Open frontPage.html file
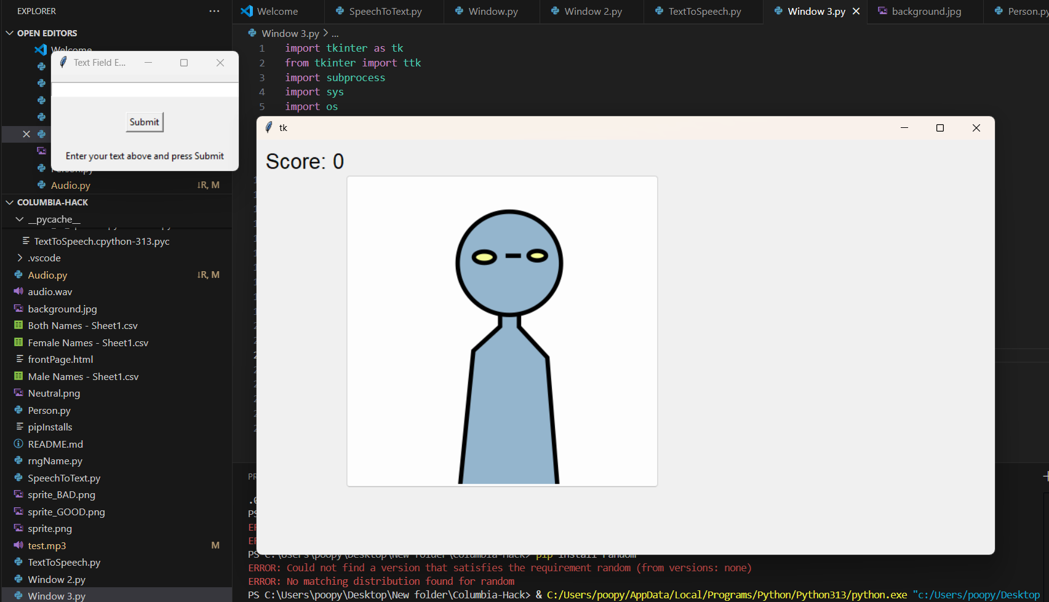 60,359
